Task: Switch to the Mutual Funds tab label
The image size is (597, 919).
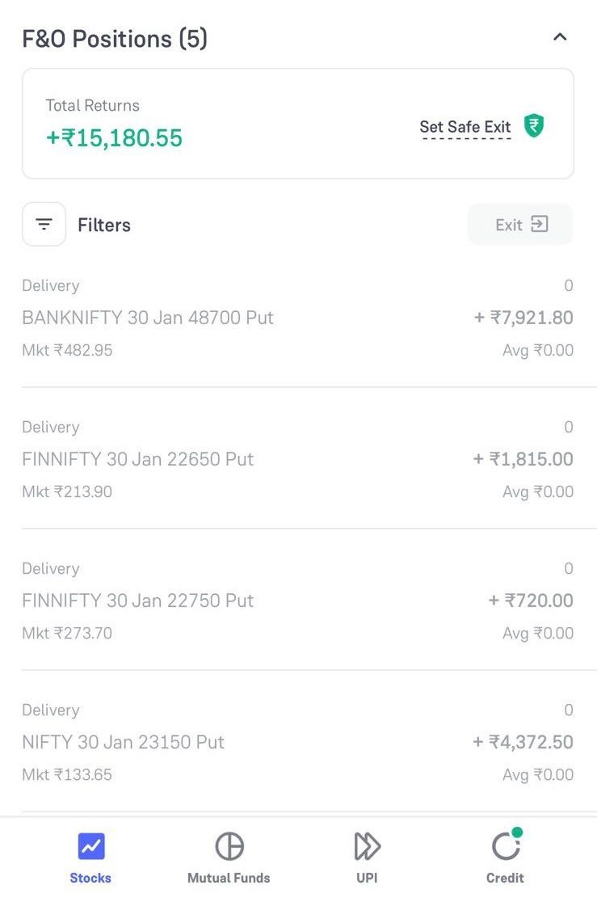Action: coord(229,878)
